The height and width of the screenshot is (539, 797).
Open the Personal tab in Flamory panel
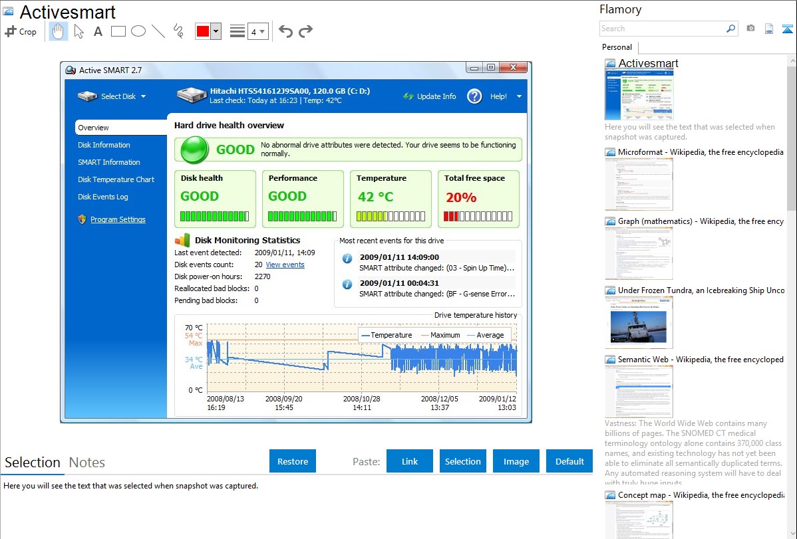tap(617, 47)
